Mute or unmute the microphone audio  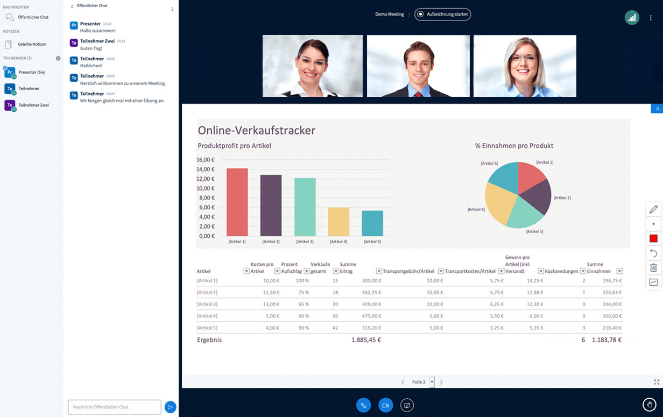tap(363, 405)
